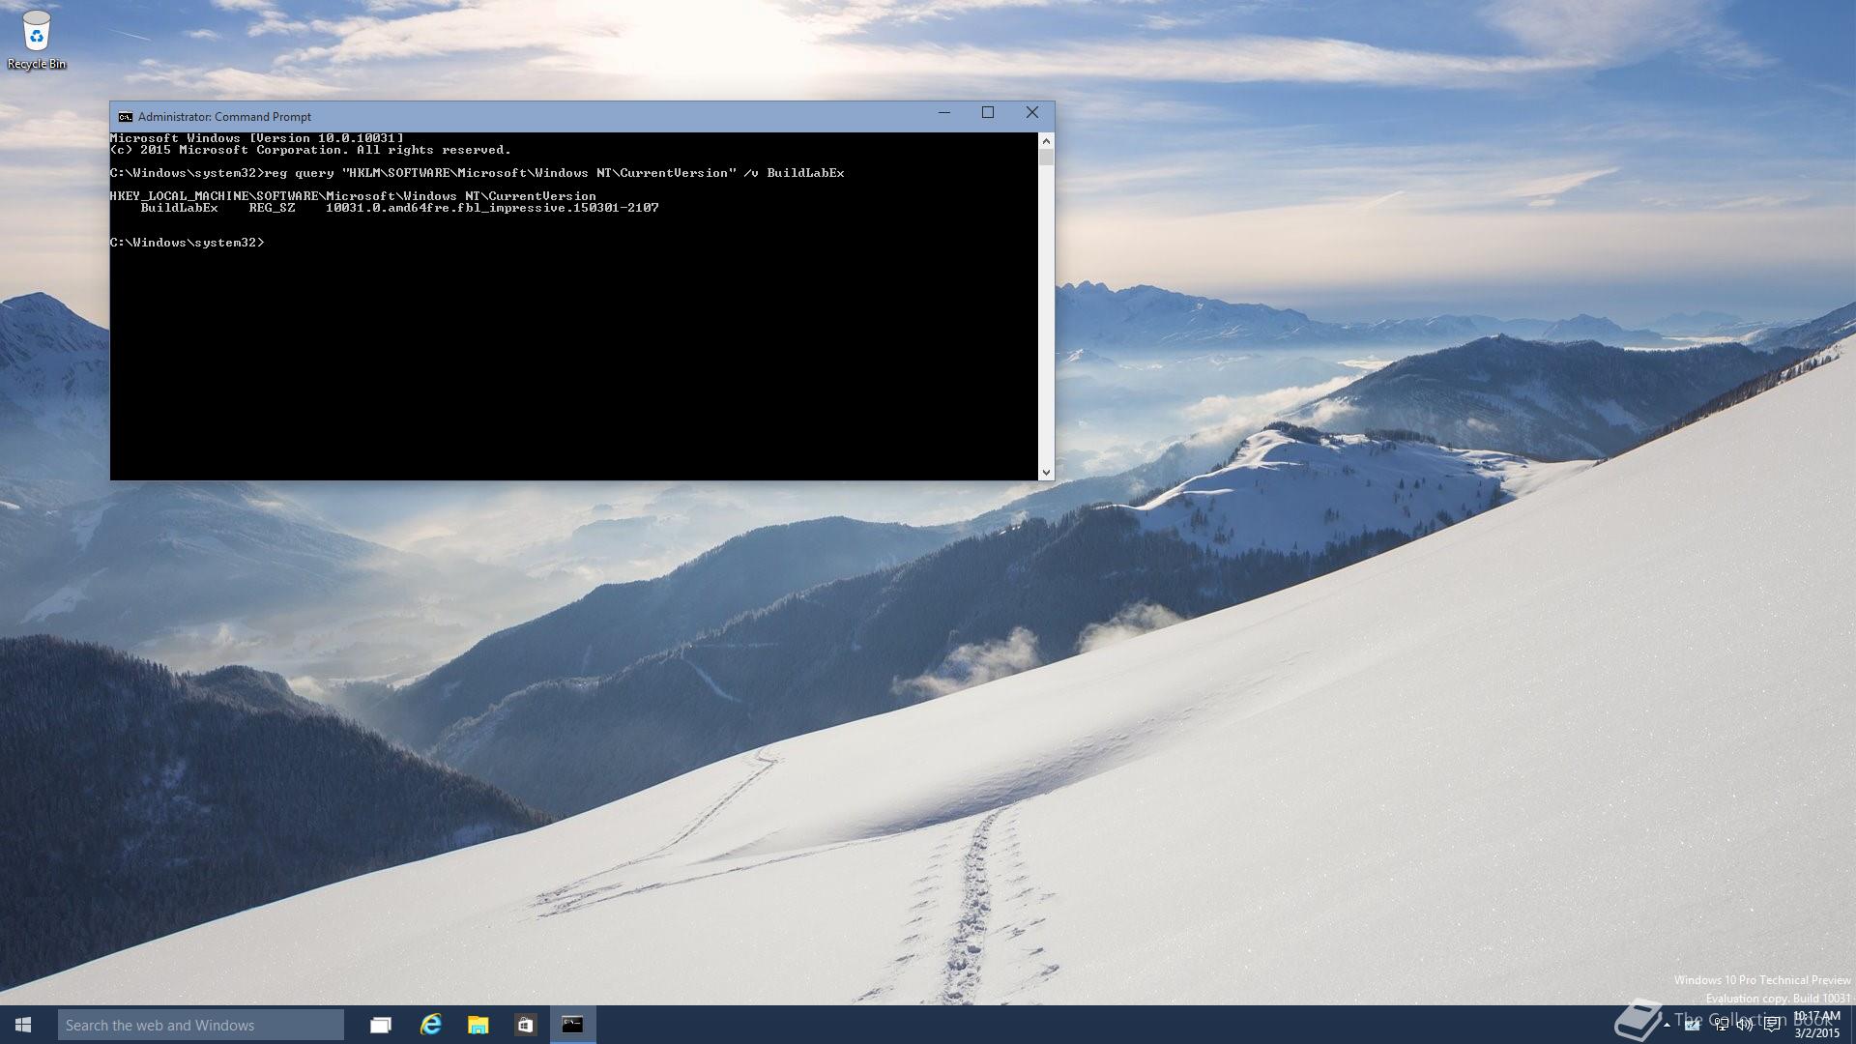This screenshot has height=1044, width=1856.
Task: Open the volume control tray icon
Action: (1746, 1025)
